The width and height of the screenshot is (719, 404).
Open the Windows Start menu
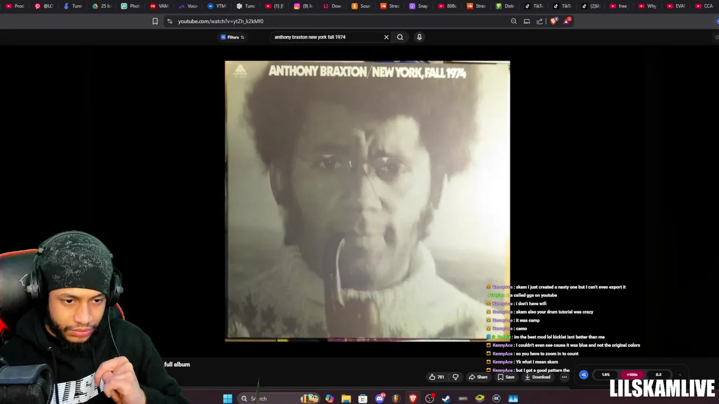[227, 398]
